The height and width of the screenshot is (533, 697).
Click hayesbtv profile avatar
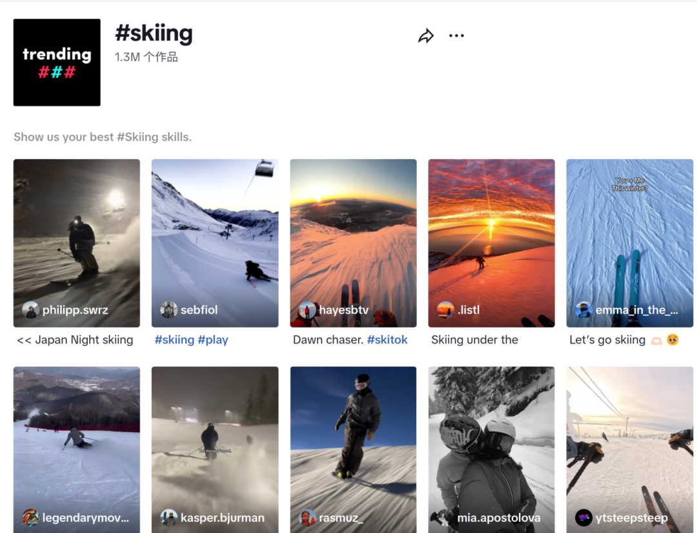[307, 310]
